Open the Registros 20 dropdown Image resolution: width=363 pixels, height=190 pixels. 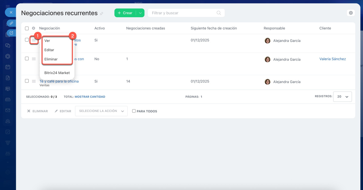342,97
